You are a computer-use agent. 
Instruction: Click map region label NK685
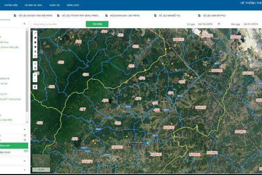click(178, 40)
